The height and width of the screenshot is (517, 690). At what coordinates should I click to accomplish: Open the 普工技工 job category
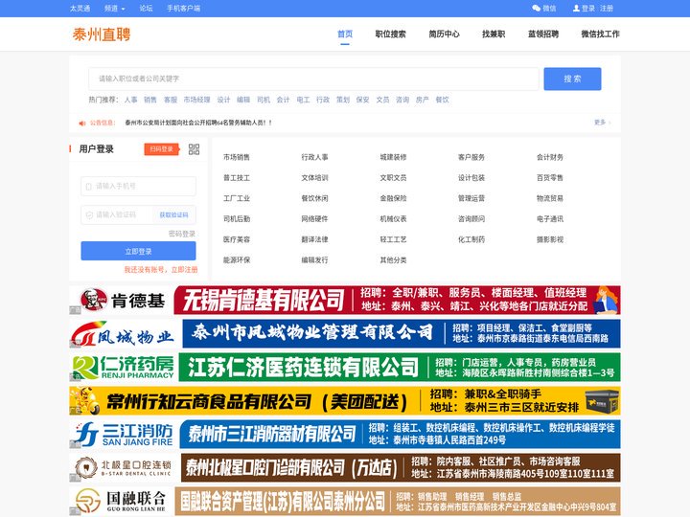(x=237, y=178)
